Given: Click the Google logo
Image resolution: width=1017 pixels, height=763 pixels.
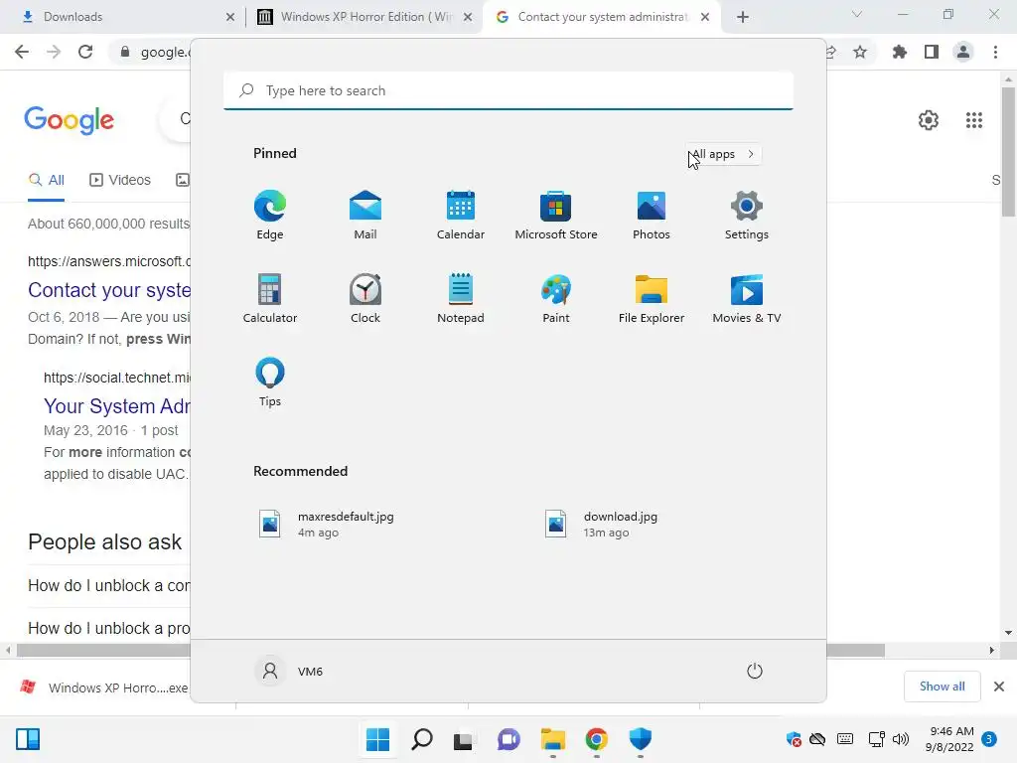Looking at the screenshot, I should coord(70,120).
